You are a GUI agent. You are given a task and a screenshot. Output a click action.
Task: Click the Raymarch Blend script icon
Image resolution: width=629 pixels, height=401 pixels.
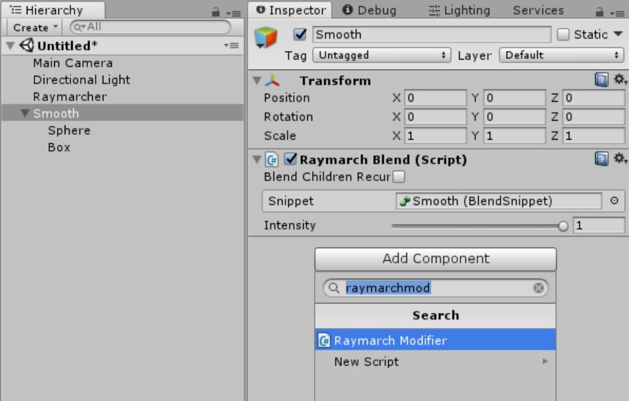[271, 159]
